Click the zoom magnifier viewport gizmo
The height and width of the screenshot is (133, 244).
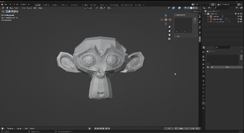click(169, 27)
